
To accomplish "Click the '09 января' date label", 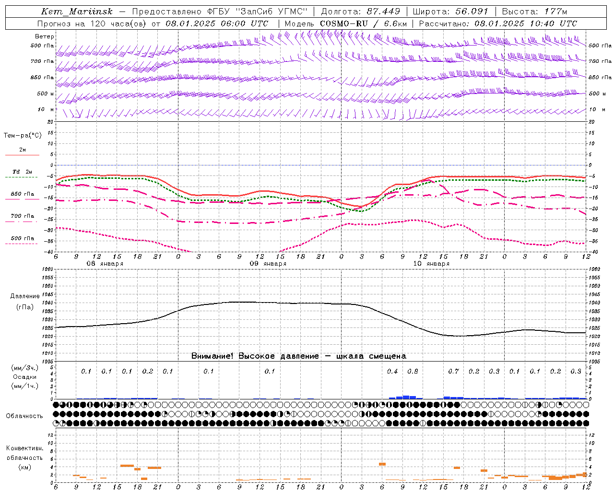I will point(268,264).
